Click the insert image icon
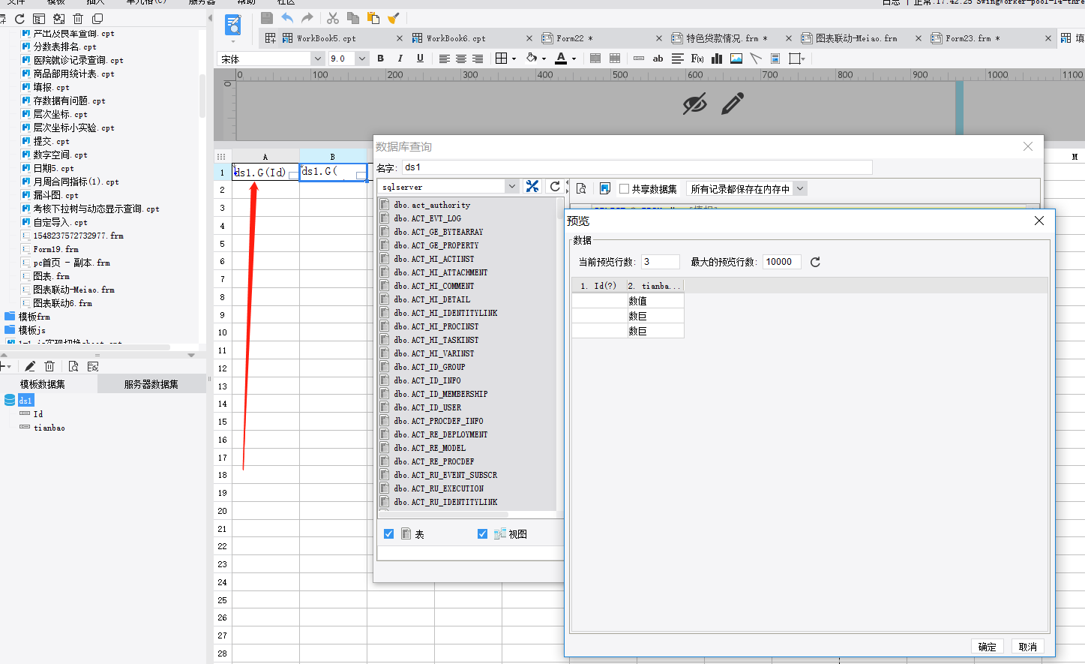 click(736, 59)
